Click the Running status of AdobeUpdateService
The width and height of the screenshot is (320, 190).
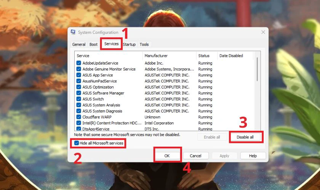click(x=205, y=63)
